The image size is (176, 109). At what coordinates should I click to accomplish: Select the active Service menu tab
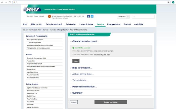pos(100,24)
